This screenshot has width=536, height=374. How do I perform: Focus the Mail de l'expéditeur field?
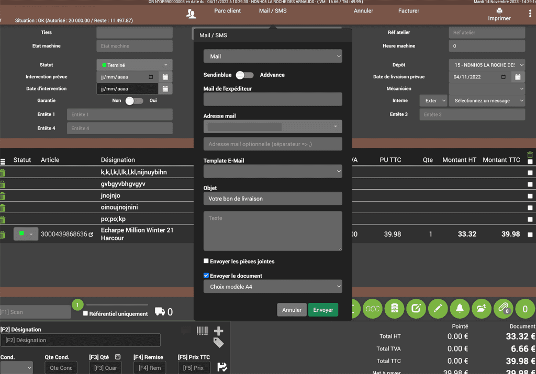pos(273,99)
